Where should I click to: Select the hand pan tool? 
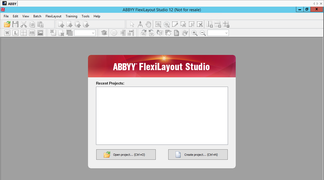pos(148,25)
